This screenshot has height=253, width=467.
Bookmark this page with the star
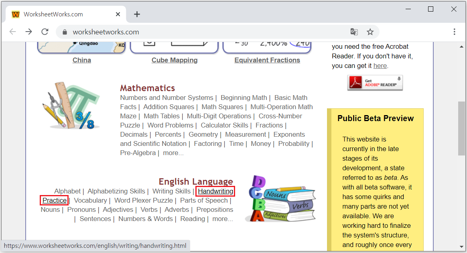pos(370,32)
